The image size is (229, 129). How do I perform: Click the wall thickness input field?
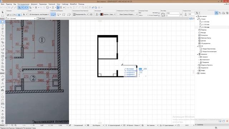[x=191, y=14]
